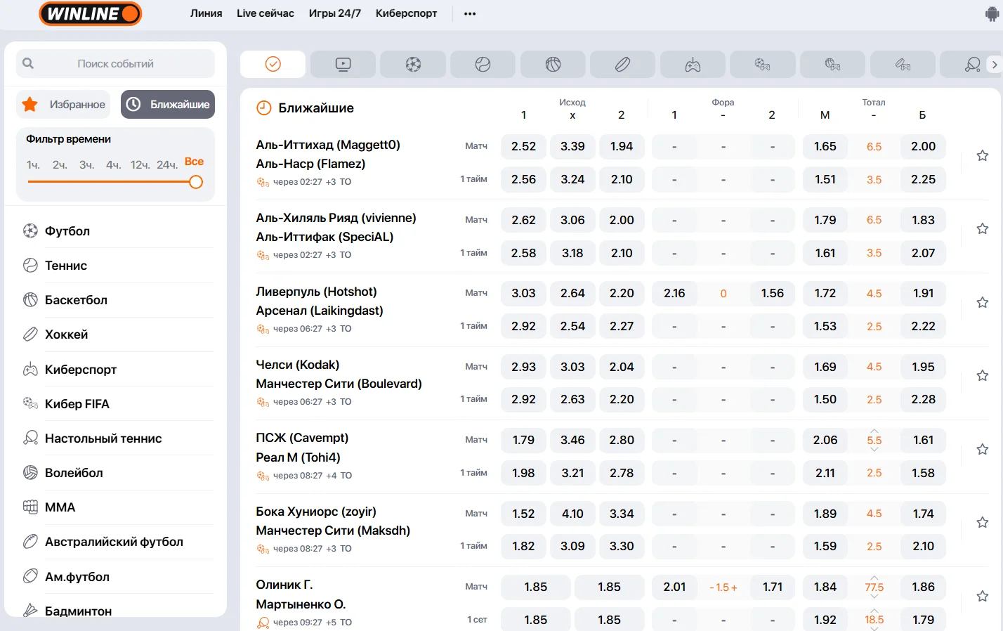1003x631 pixels.
Task: Open the live video filter tab icon
Action: point(343,65)
